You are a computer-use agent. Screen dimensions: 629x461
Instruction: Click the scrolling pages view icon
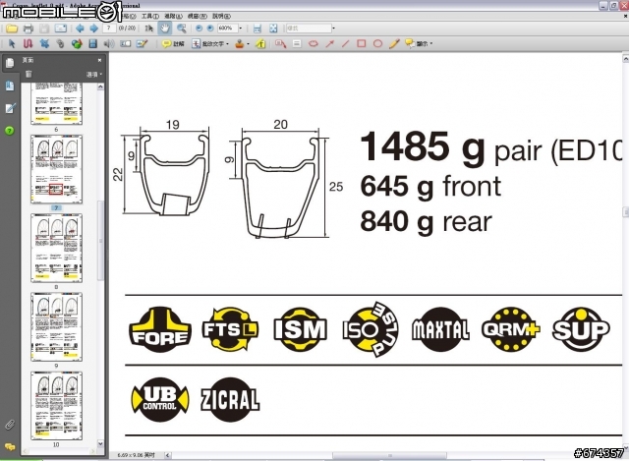[257, 29]
